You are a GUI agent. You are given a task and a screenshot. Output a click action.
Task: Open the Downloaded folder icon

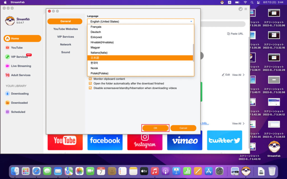click(x=7, y=103)
